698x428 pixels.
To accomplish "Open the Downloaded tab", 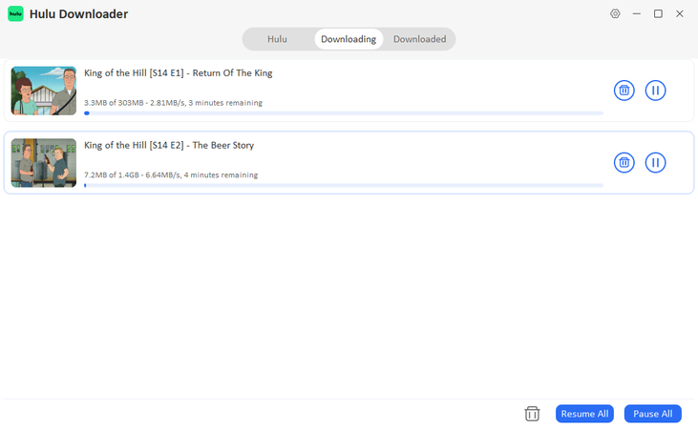I will 419,39.
